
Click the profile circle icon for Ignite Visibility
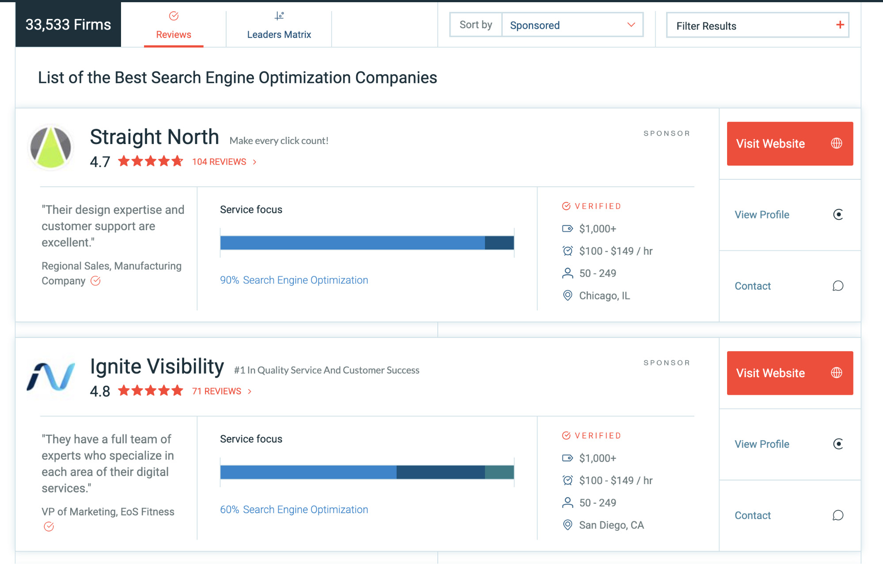[x=838, y=444]
